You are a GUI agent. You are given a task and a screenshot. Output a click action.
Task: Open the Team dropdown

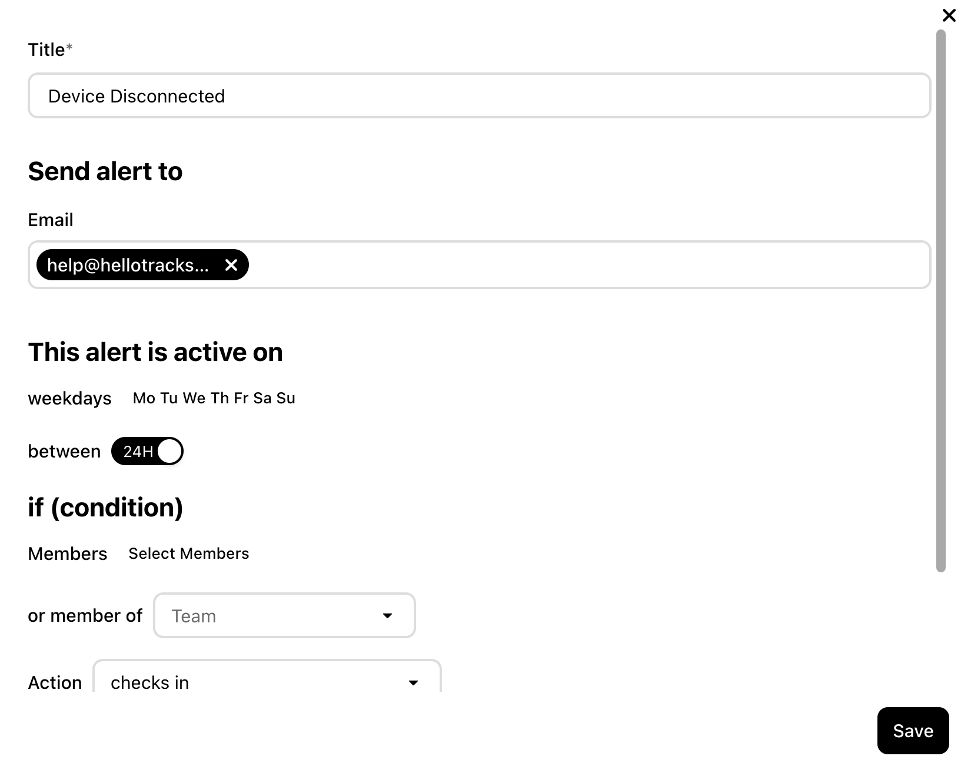tap(284, 615)
